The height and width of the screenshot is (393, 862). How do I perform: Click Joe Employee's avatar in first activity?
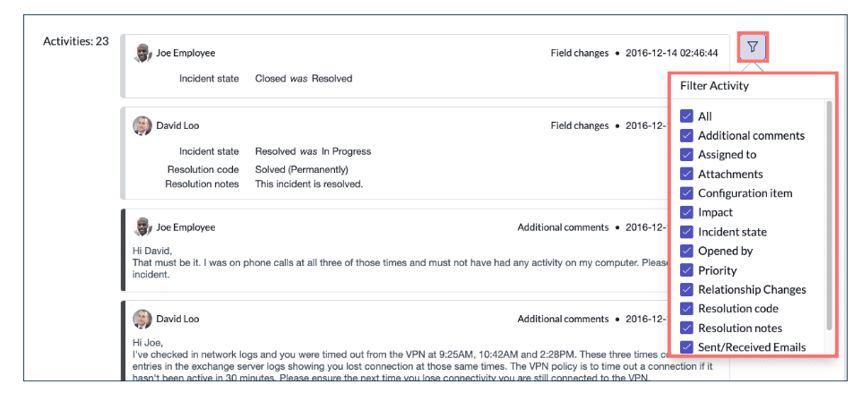(x=142, y=53)
